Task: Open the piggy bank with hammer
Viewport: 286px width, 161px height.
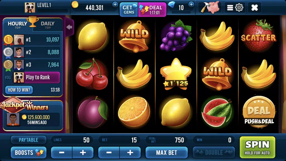Action: click(x=210, y=8)
